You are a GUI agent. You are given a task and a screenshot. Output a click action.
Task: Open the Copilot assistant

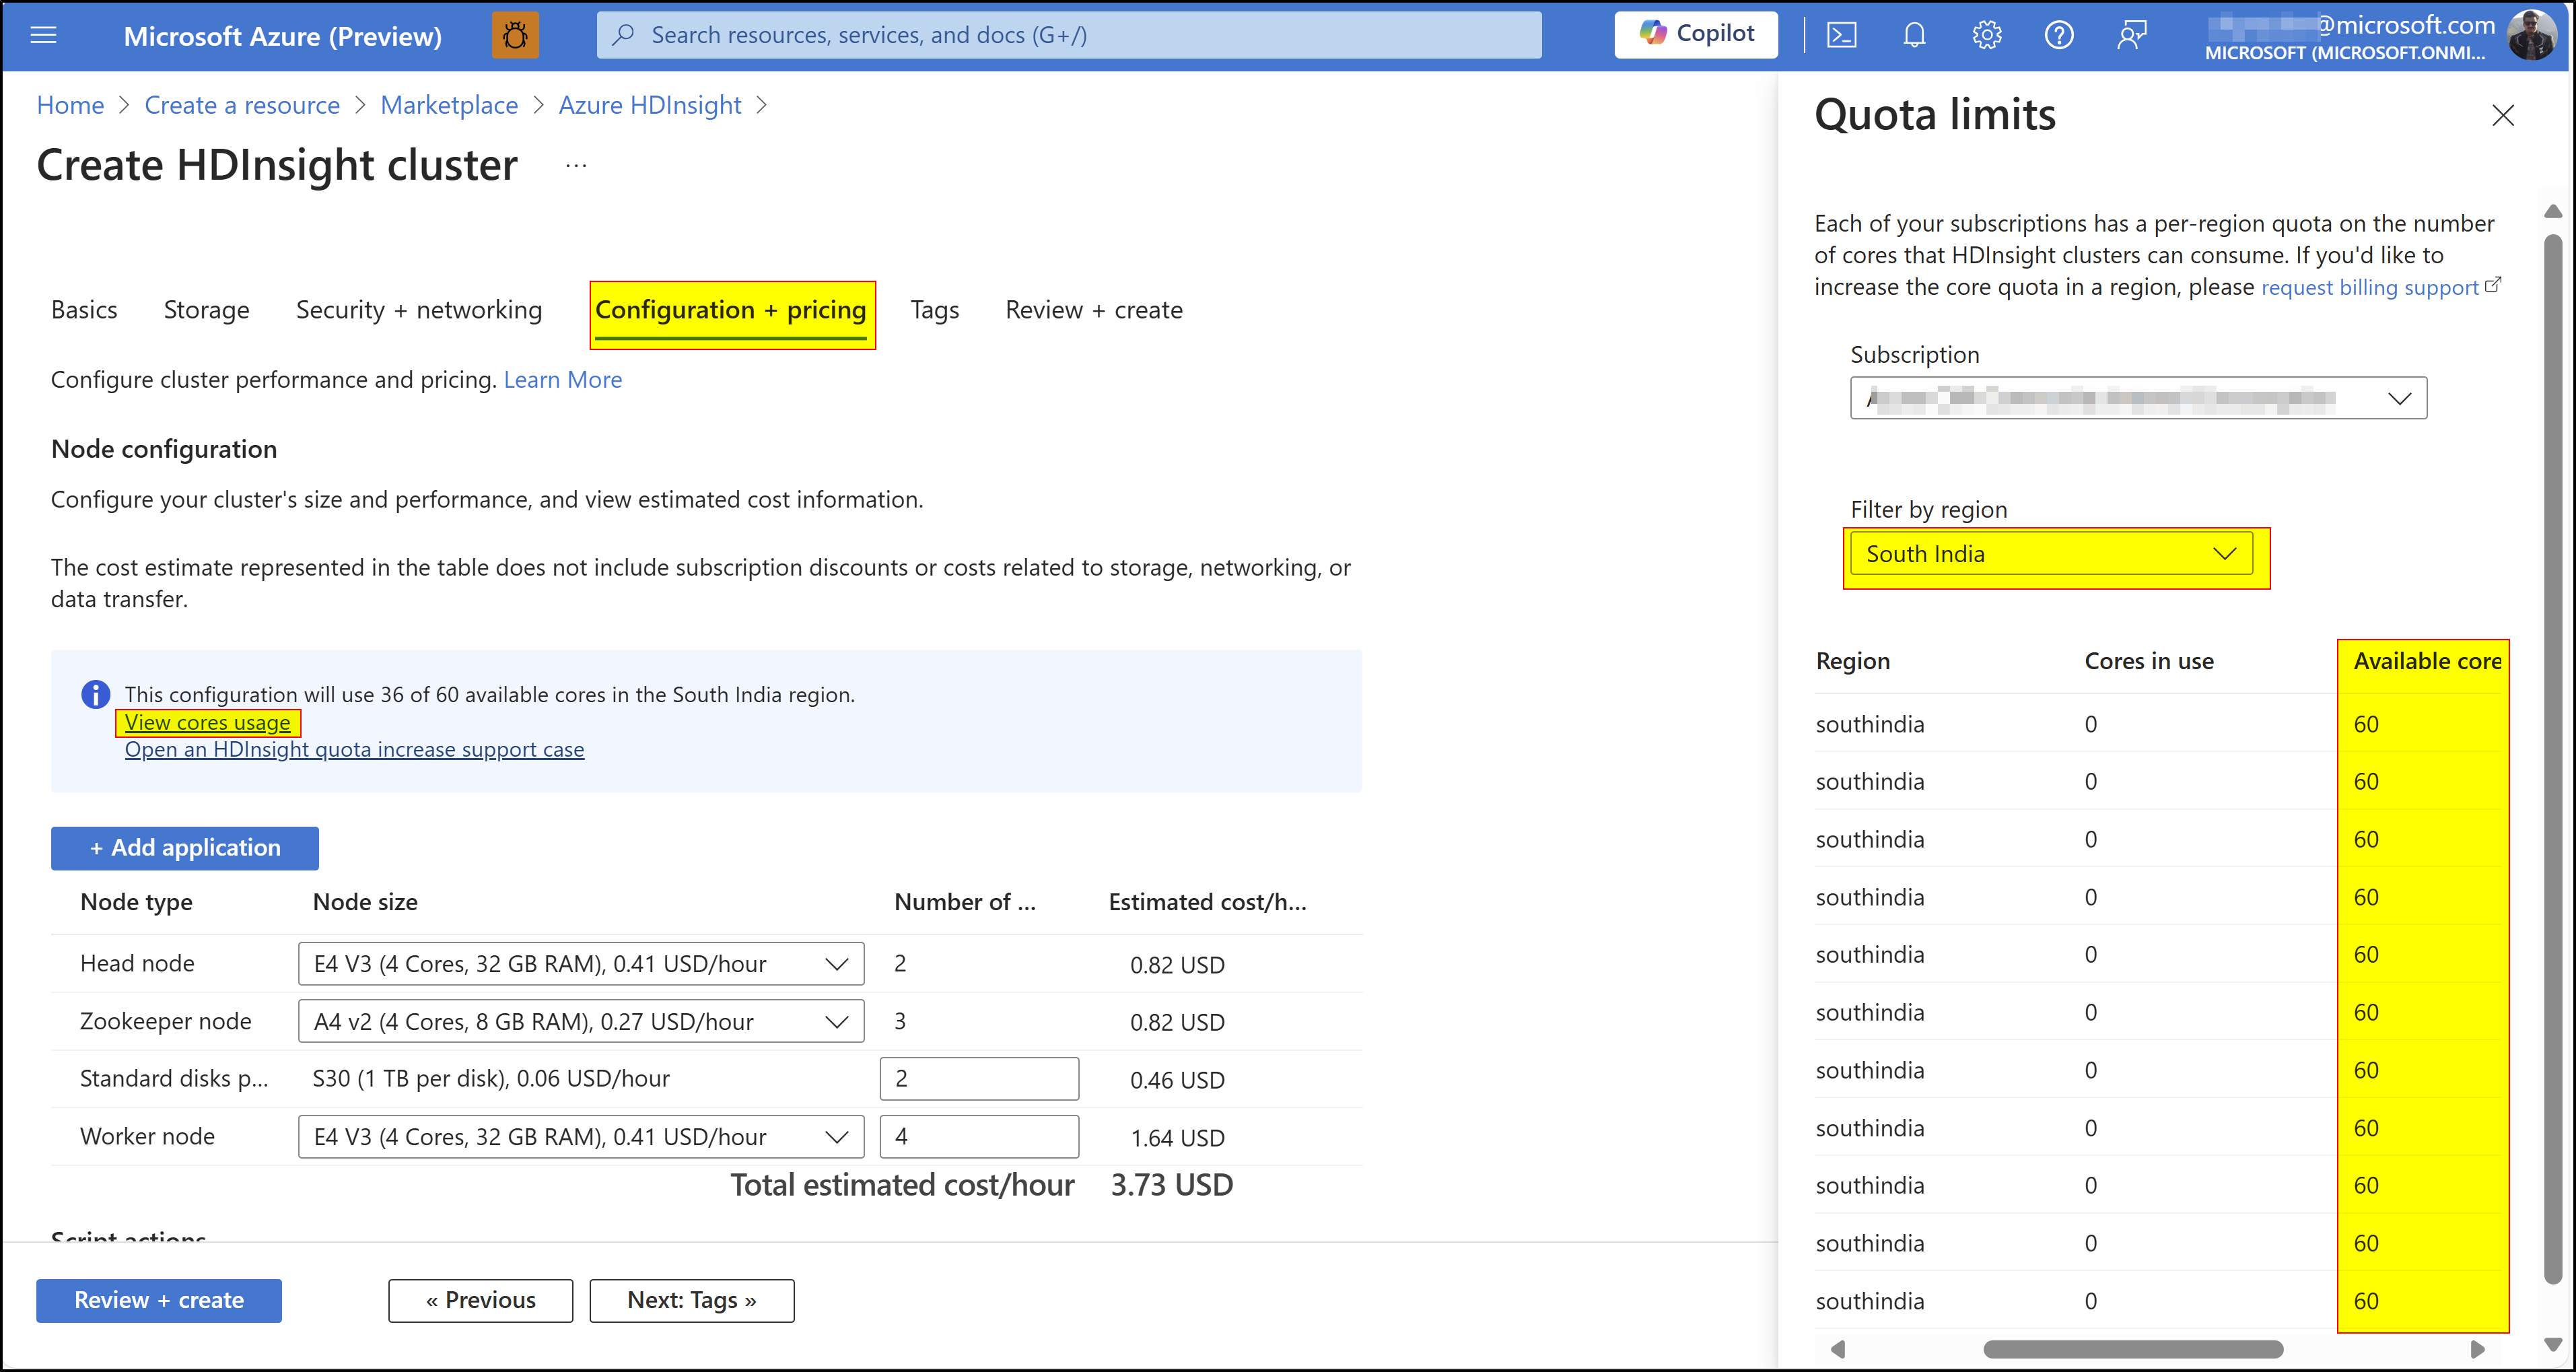tap(1696, 34)
